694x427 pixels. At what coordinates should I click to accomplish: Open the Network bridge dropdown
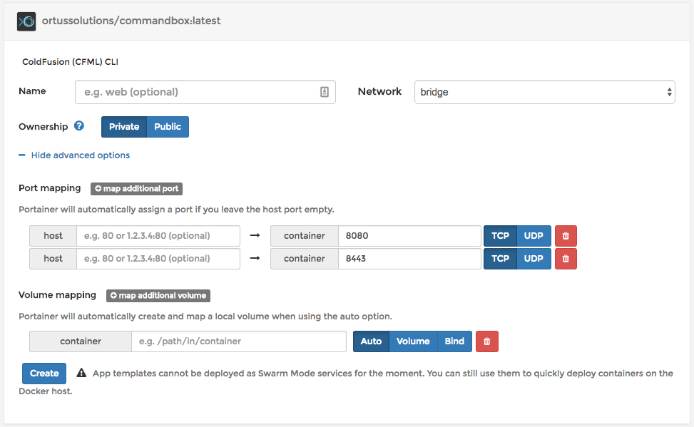coord(544,92)
